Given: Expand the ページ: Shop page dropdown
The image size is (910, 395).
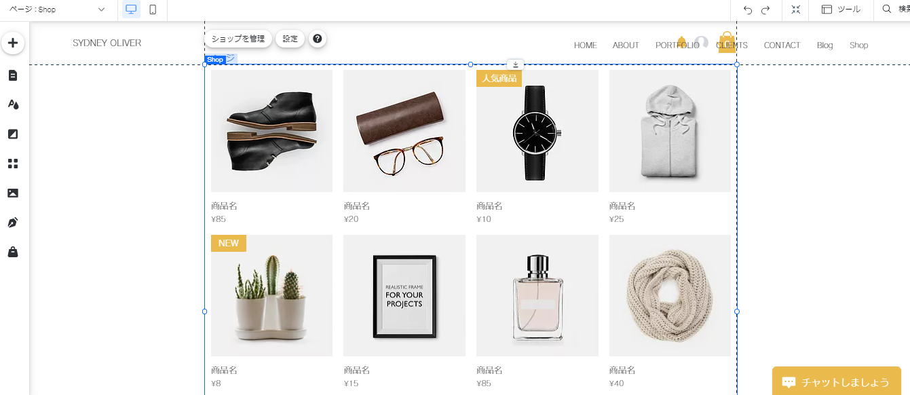Looking at the screenshot, I should point(56,10).
